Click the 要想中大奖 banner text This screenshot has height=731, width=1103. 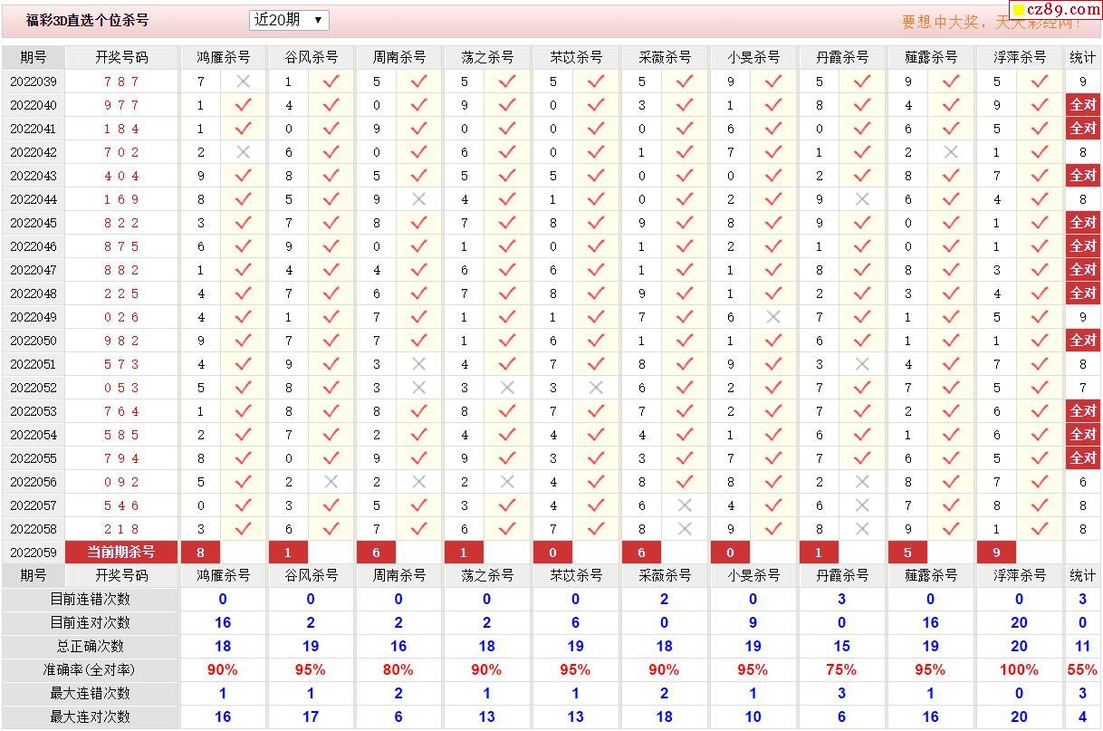(991, 22)
